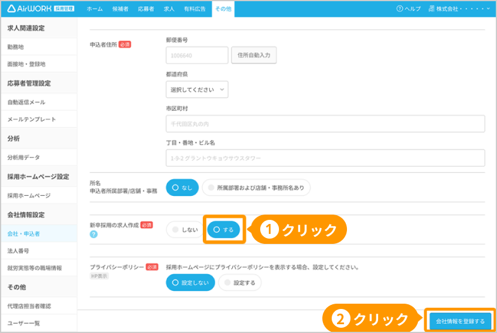
Task: Click 会社情報を登録する button
Action: (460, 321)
